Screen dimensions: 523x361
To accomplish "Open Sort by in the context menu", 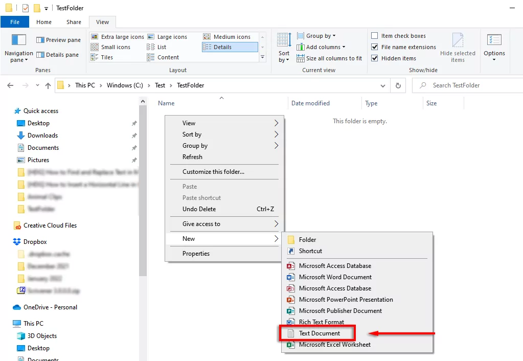I will [x=224, y=134].
